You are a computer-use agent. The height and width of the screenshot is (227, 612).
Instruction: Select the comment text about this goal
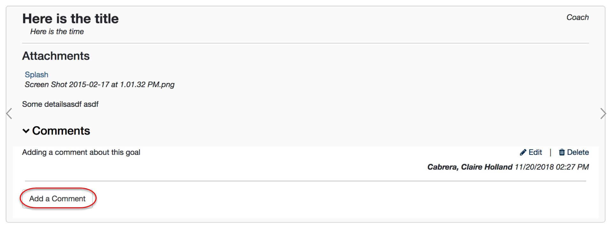pyautogui.click(x=81, y=153)
